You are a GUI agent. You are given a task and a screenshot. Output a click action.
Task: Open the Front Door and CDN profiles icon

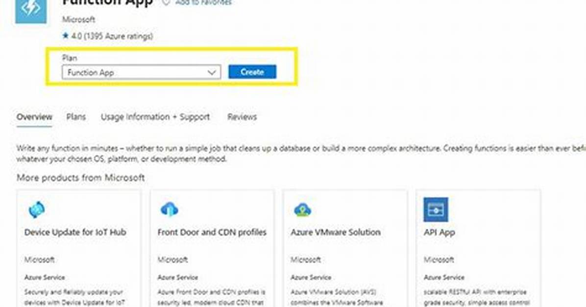[170, 210]
